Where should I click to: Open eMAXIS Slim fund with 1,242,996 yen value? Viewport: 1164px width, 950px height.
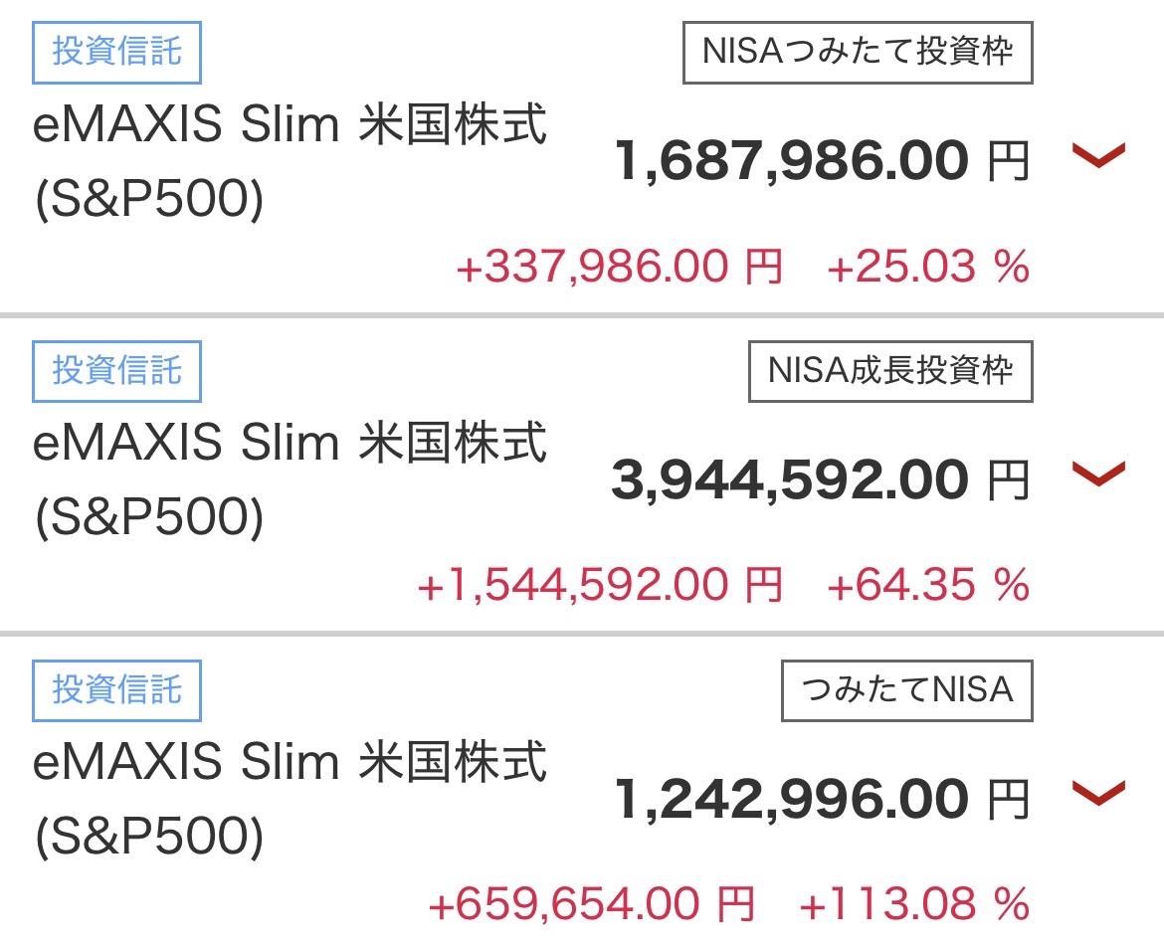290,799
